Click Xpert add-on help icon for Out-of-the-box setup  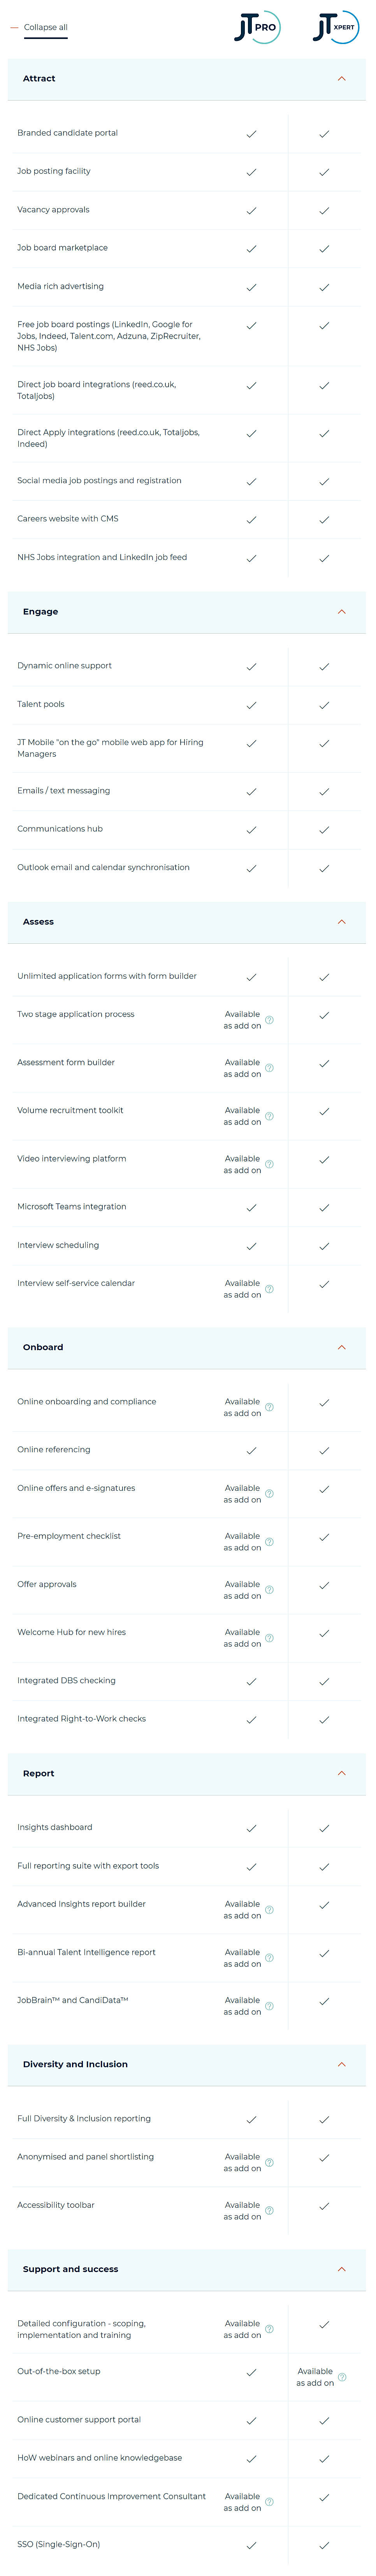[x=342, y=2377]
